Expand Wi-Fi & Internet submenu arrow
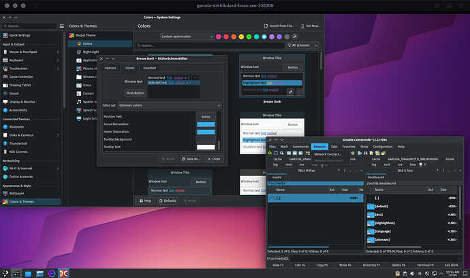 [x=57, y=169]
